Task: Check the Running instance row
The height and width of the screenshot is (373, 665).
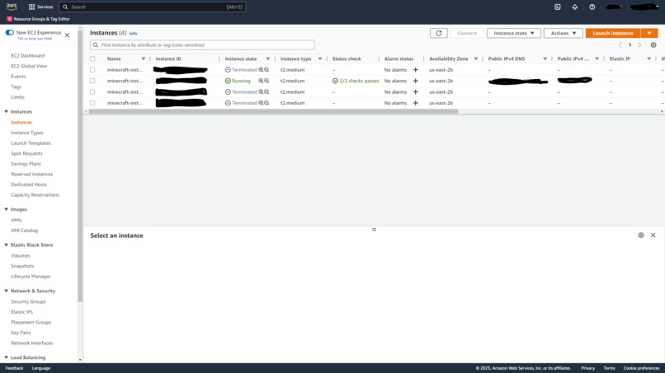Action: coord(92,81)
